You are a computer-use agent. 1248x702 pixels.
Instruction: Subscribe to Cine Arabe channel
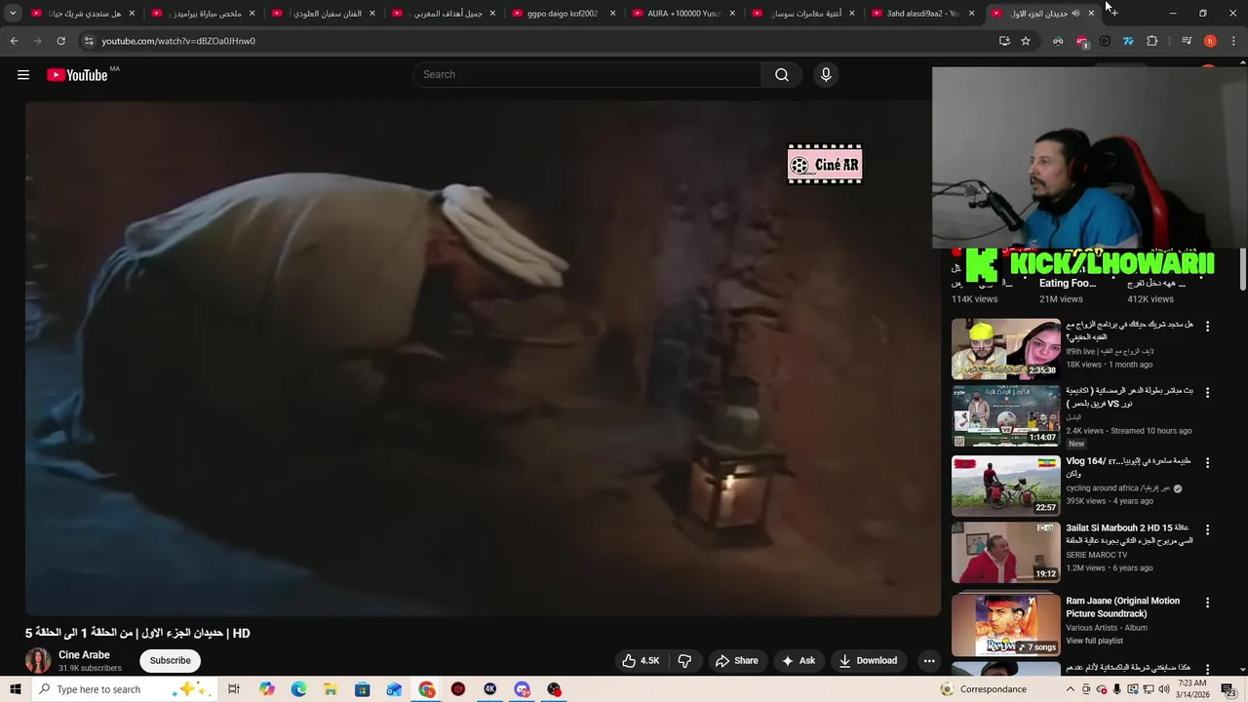[x=171, y=661]
